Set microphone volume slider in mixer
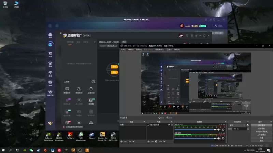273x153 pixels. pos(195,130)
